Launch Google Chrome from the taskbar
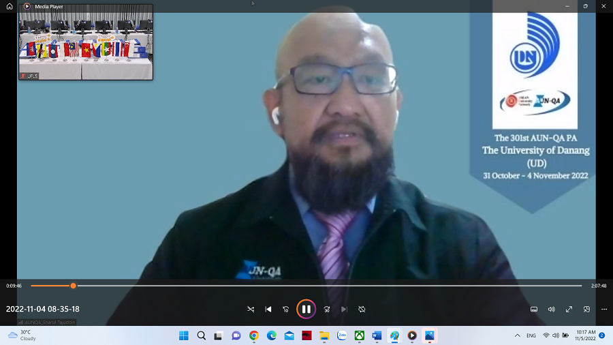Screen dimensions: 613x345 [x=254, y=335]
